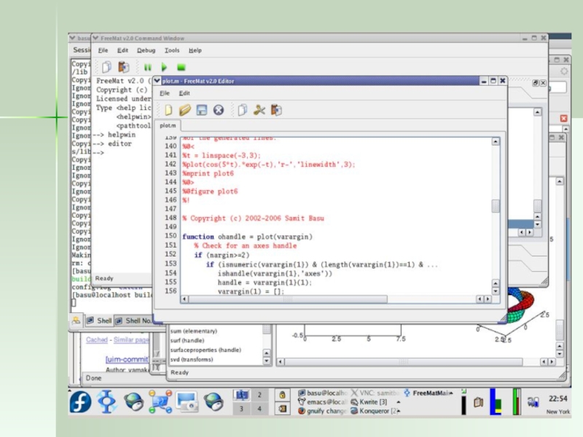Switch to virtual desktop 4 in pager

coord(259,409)
